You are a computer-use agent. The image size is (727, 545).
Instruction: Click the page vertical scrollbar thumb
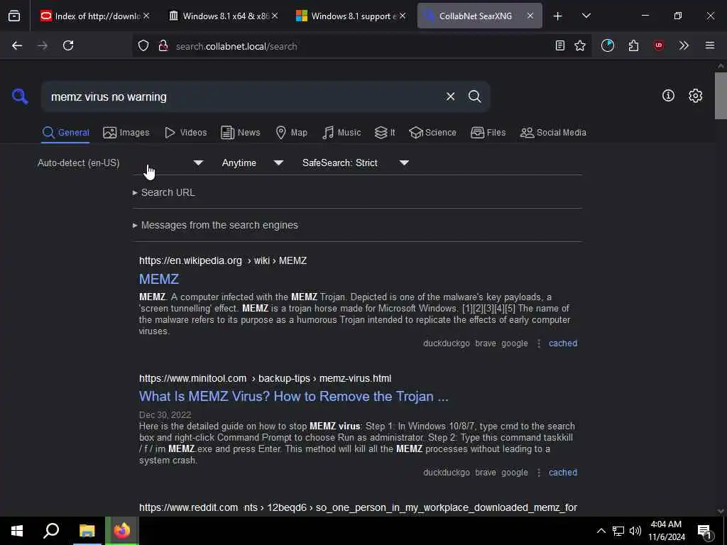pyautogui.click(x=721, y=96)
